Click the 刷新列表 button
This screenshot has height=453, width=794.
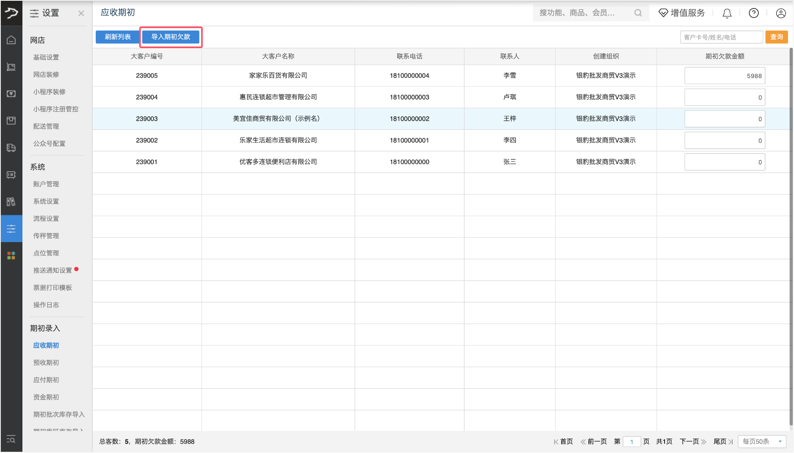[117, 37]
